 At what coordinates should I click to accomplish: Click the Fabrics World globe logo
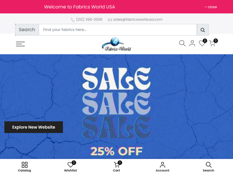click(116, 44)
